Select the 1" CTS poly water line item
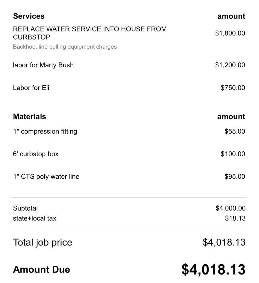The height and width of the screenshot is (283, 259). click(46, 177)
